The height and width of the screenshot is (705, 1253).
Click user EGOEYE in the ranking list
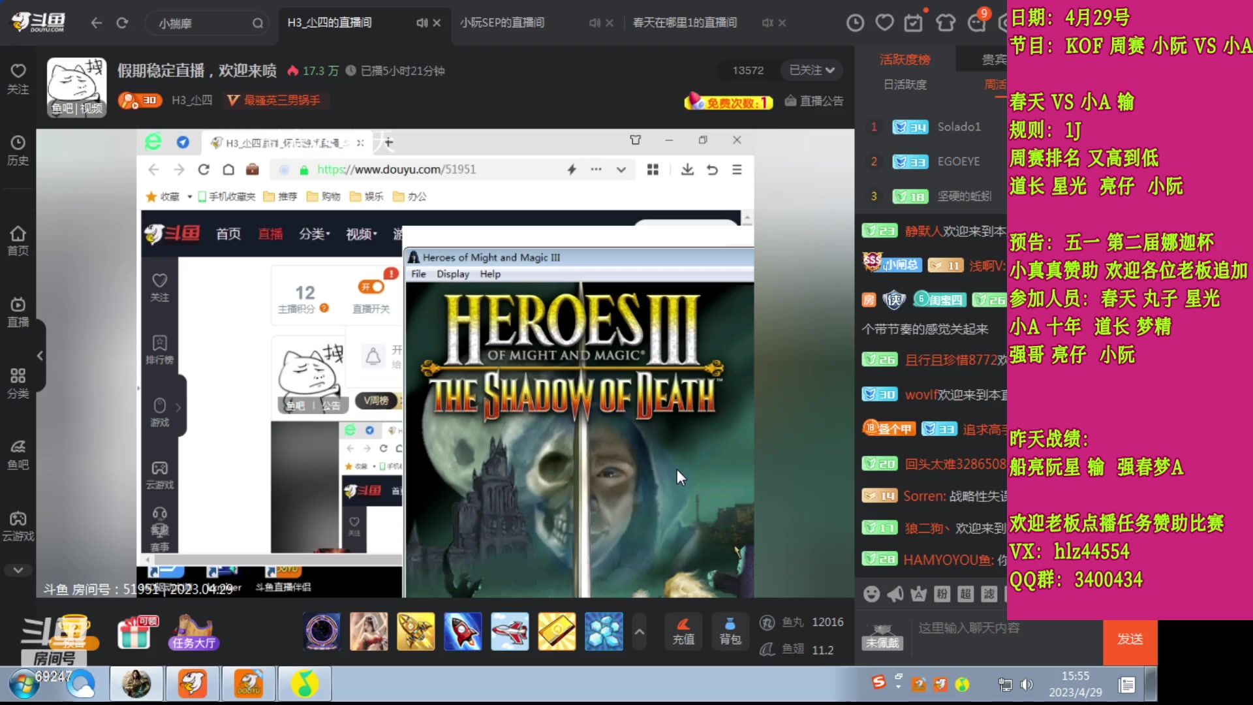pos(958,161)
